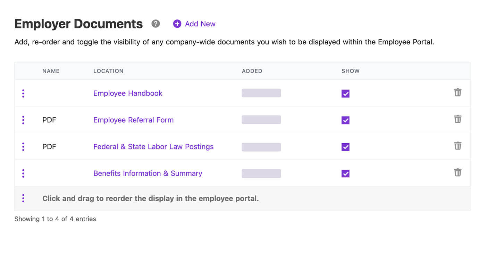The height and width of the screenshot is (255, 479).
Task: Click the drag handle on the Benefits Information row
Action: pyautogui.click(x=23, y=173)
